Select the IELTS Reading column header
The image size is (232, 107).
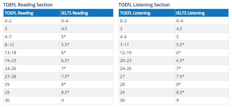[x=87, y=13]
